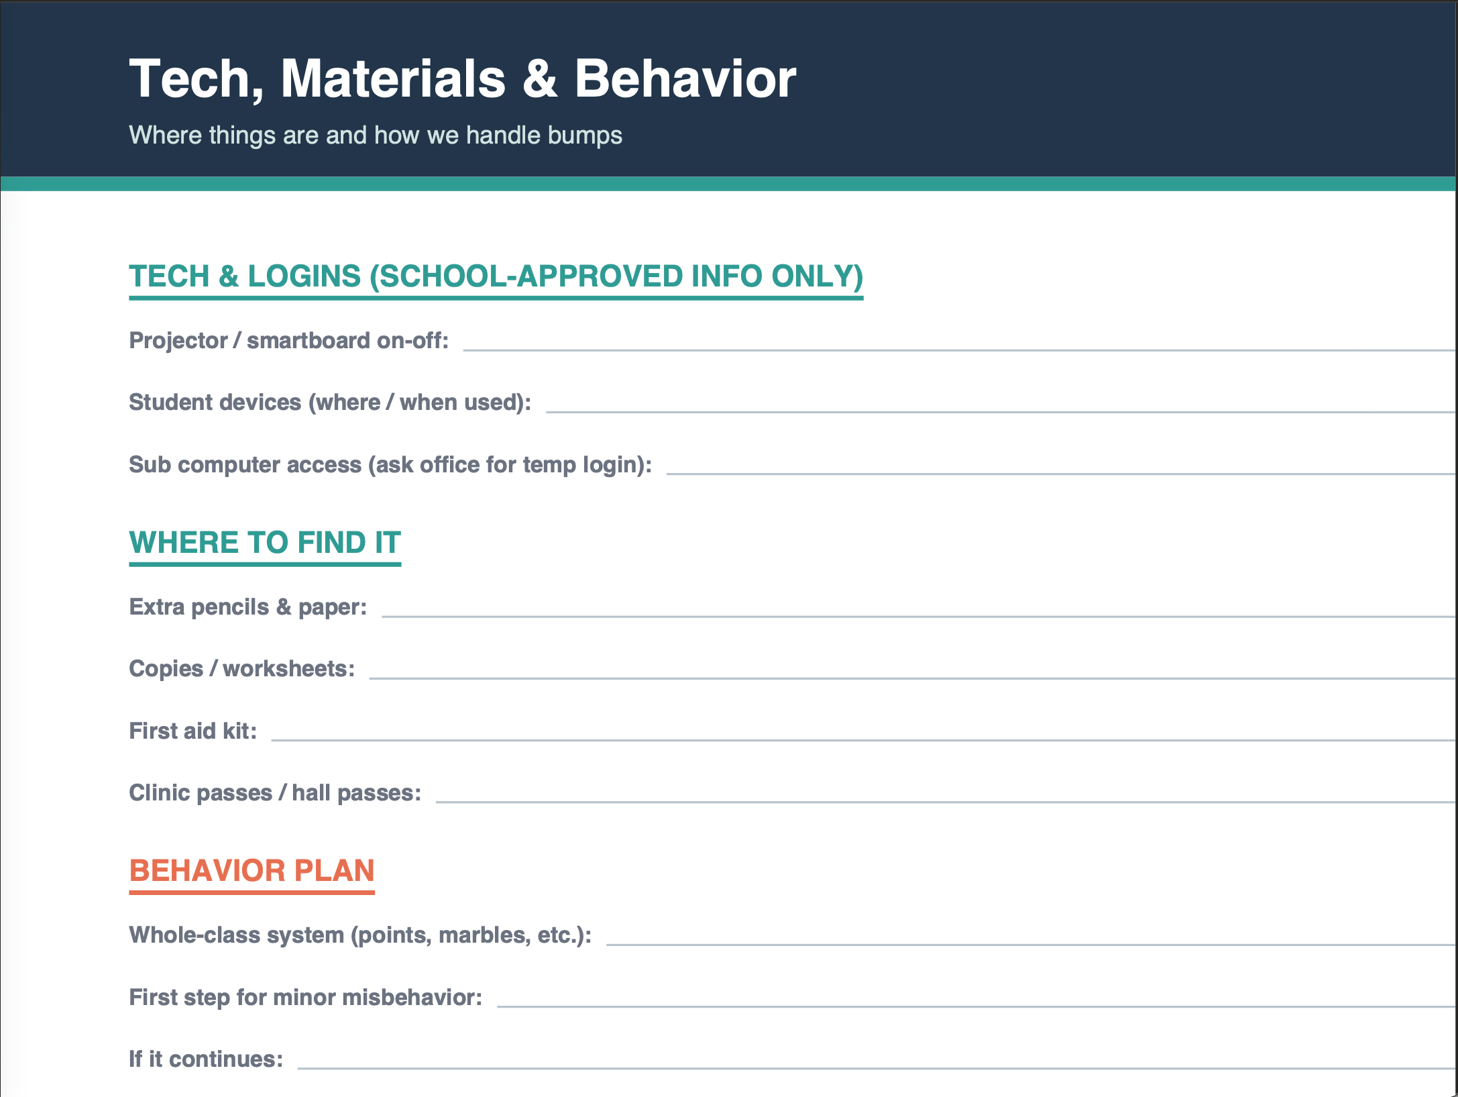Click the blank line after Projector / smartboard on-off

(x=960, y=350)
